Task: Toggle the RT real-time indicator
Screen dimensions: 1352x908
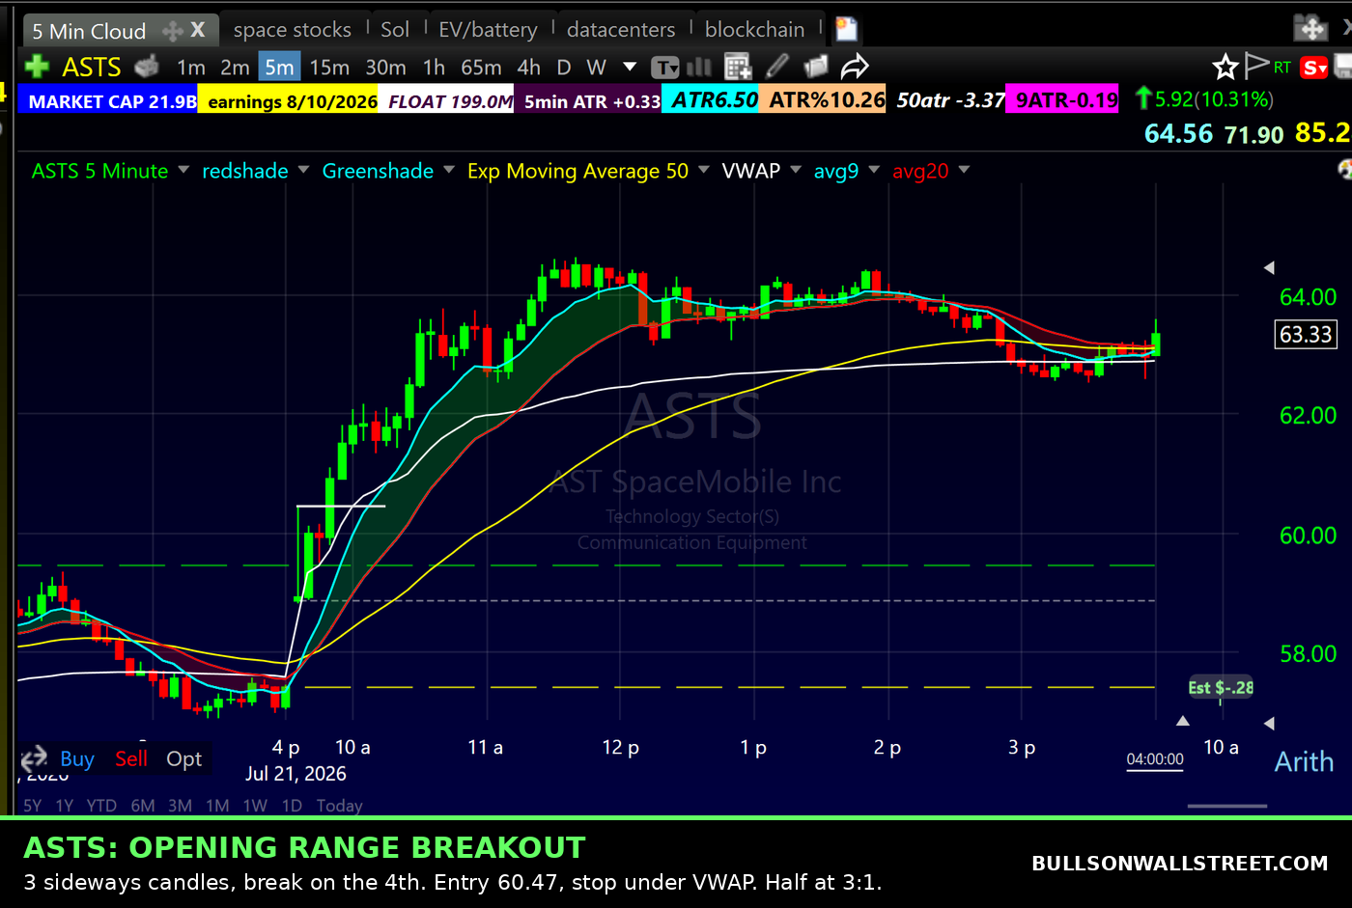Action: pos(1282,68)
